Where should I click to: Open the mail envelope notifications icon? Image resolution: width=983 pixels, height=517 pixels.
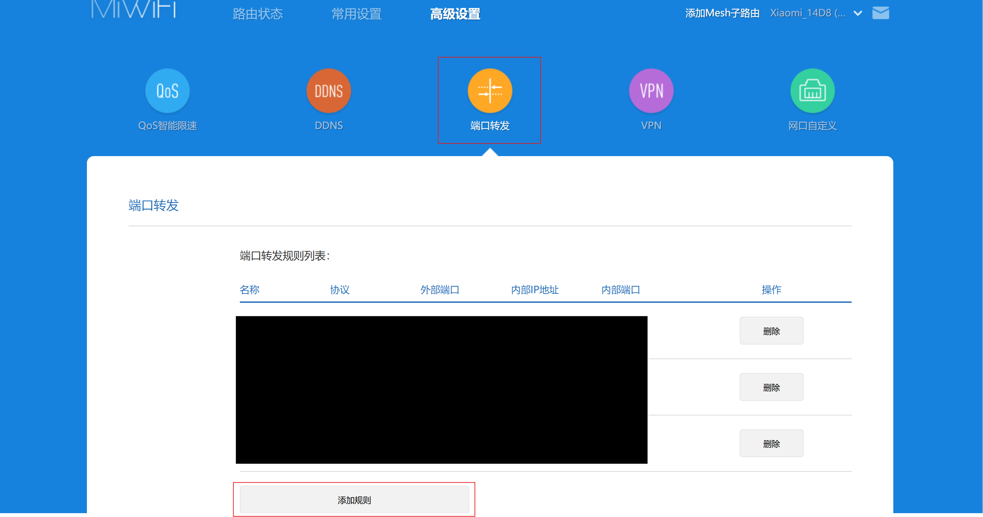pos(880,13)
